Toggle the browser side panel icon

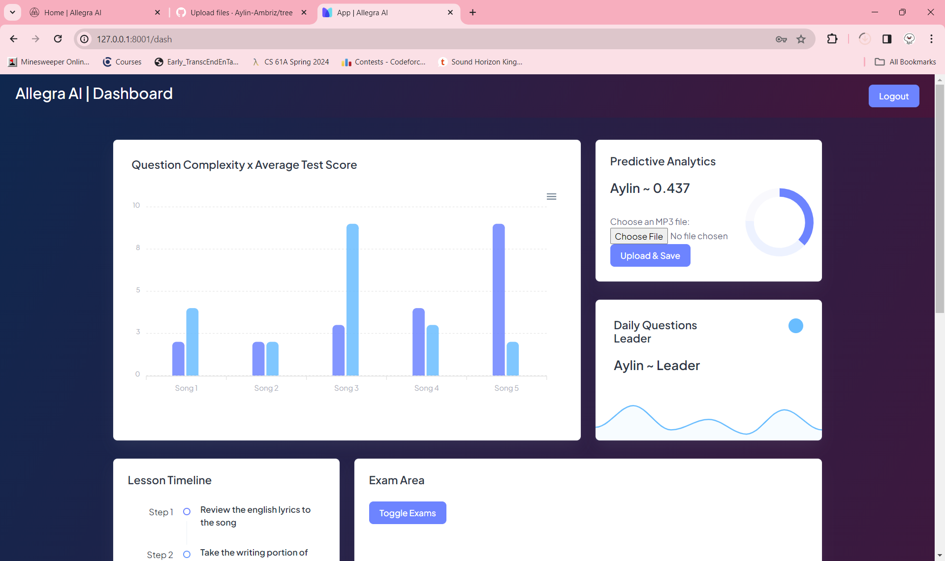pos(887,39)
